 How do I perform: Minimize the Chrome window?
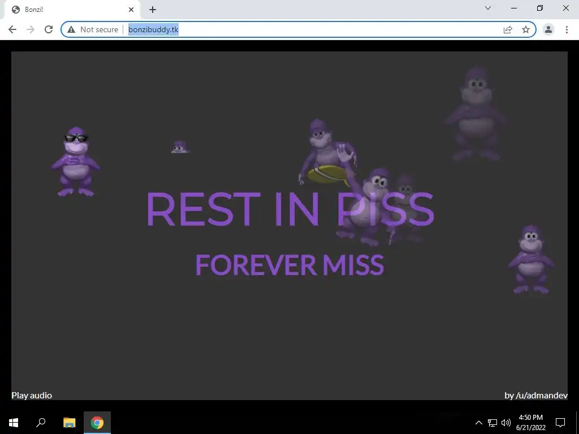click(513, 8)
